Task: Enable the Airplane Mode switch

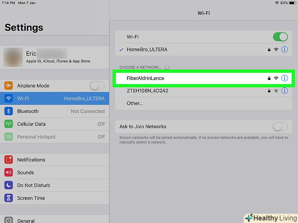Action: coord(97,86)
